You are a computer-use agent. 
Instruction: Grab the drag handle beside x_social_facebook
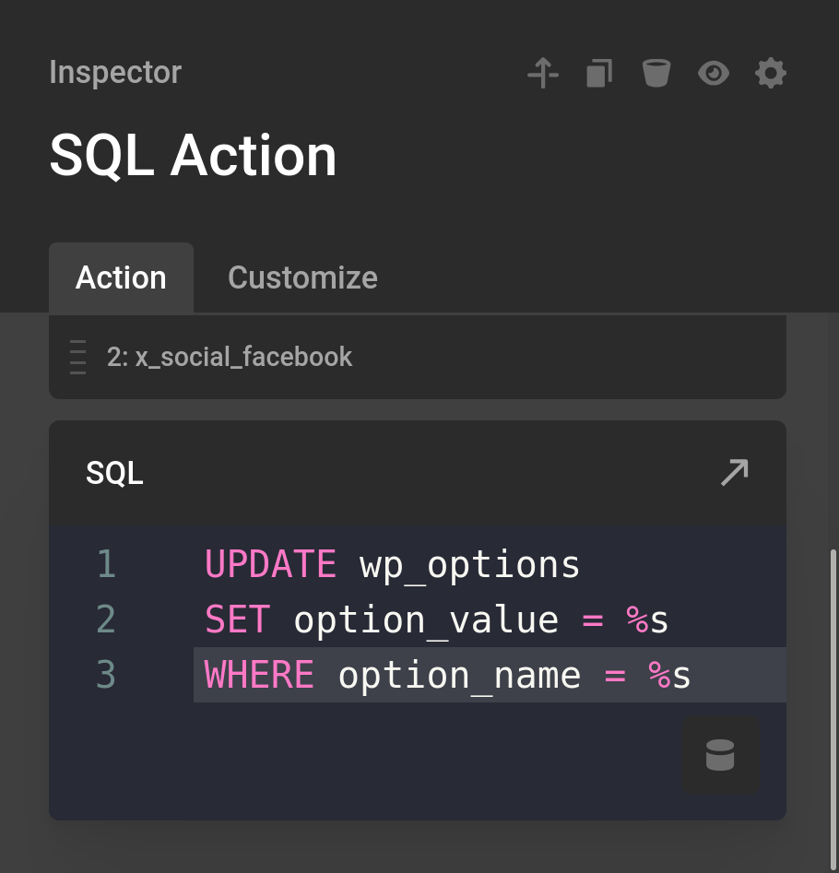coord(77,357)
